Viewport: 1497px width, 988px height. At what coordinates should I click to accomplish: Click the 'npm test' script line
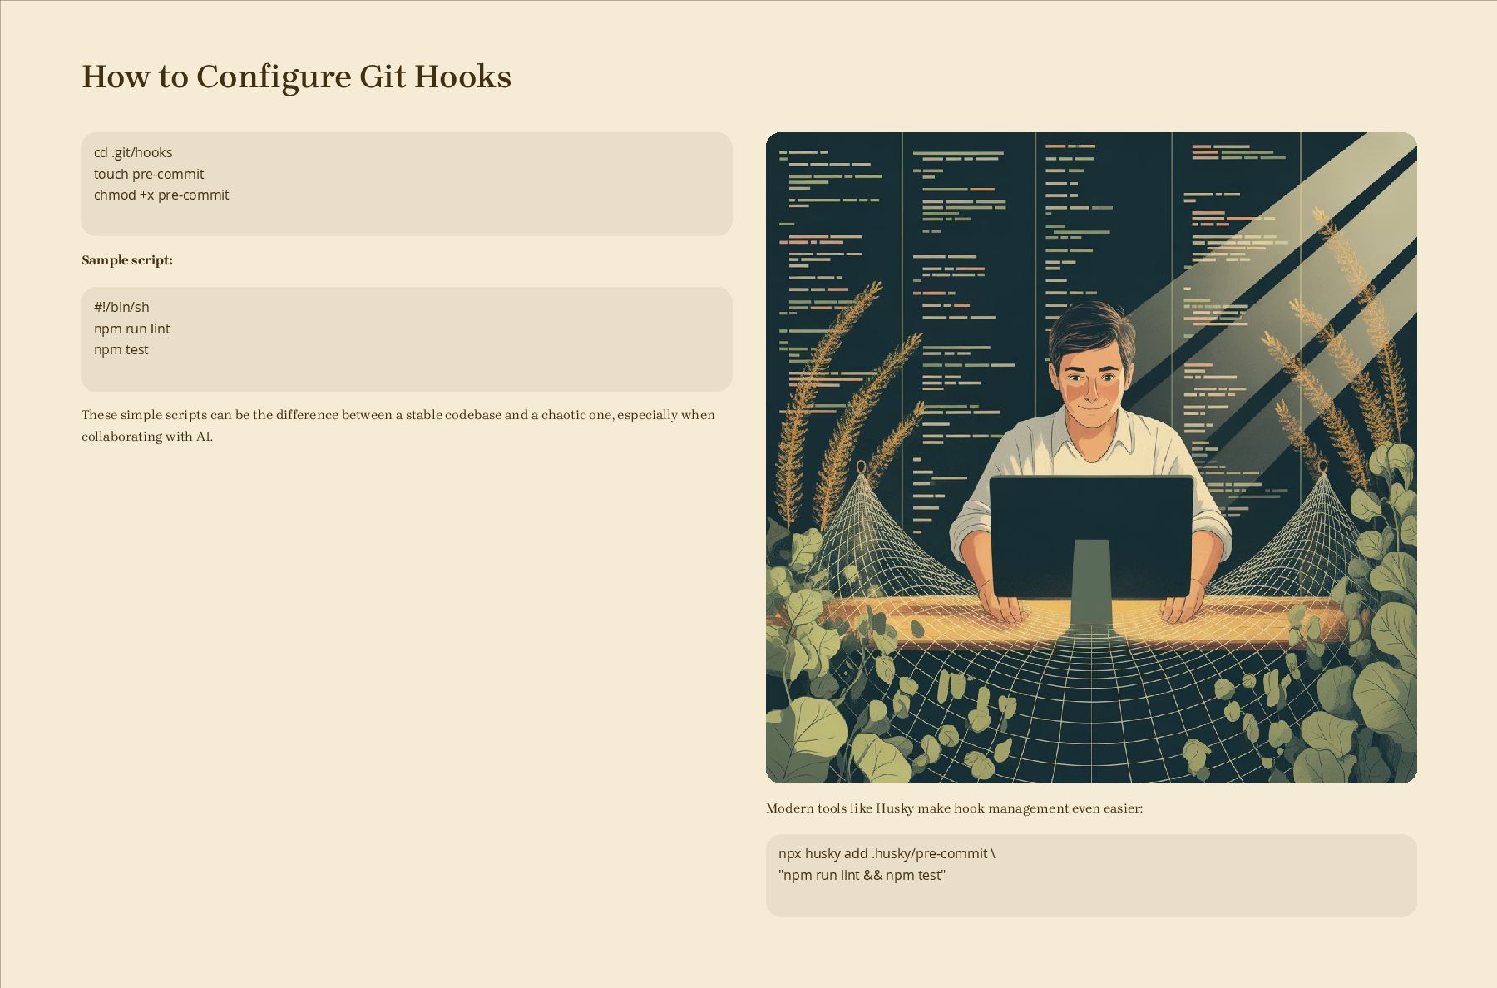click(121, 349)
